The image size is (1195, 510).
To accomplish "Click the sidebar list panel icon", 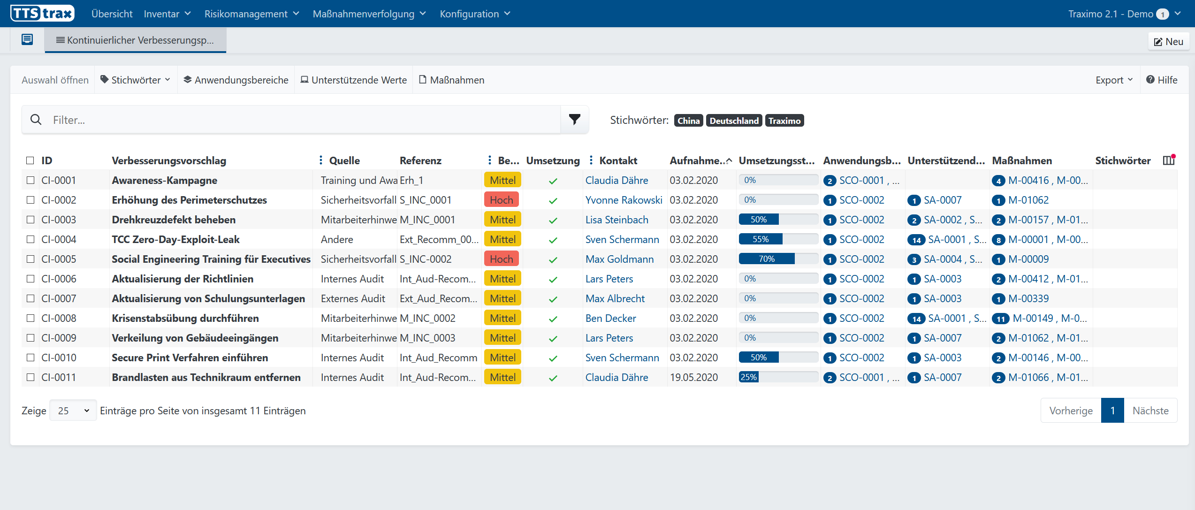I will 27,40.
